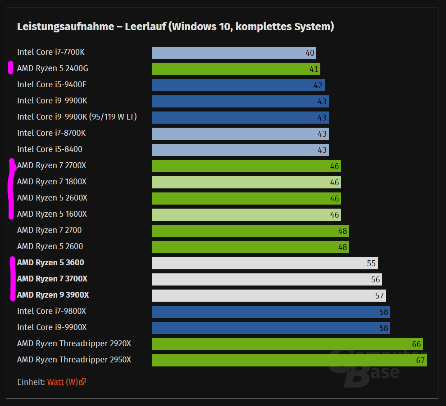Click the Threadripper 2950X bar showing 67
Image resolution: width=446 pixels, height=406 pixels.
click(x=290, y=360)
